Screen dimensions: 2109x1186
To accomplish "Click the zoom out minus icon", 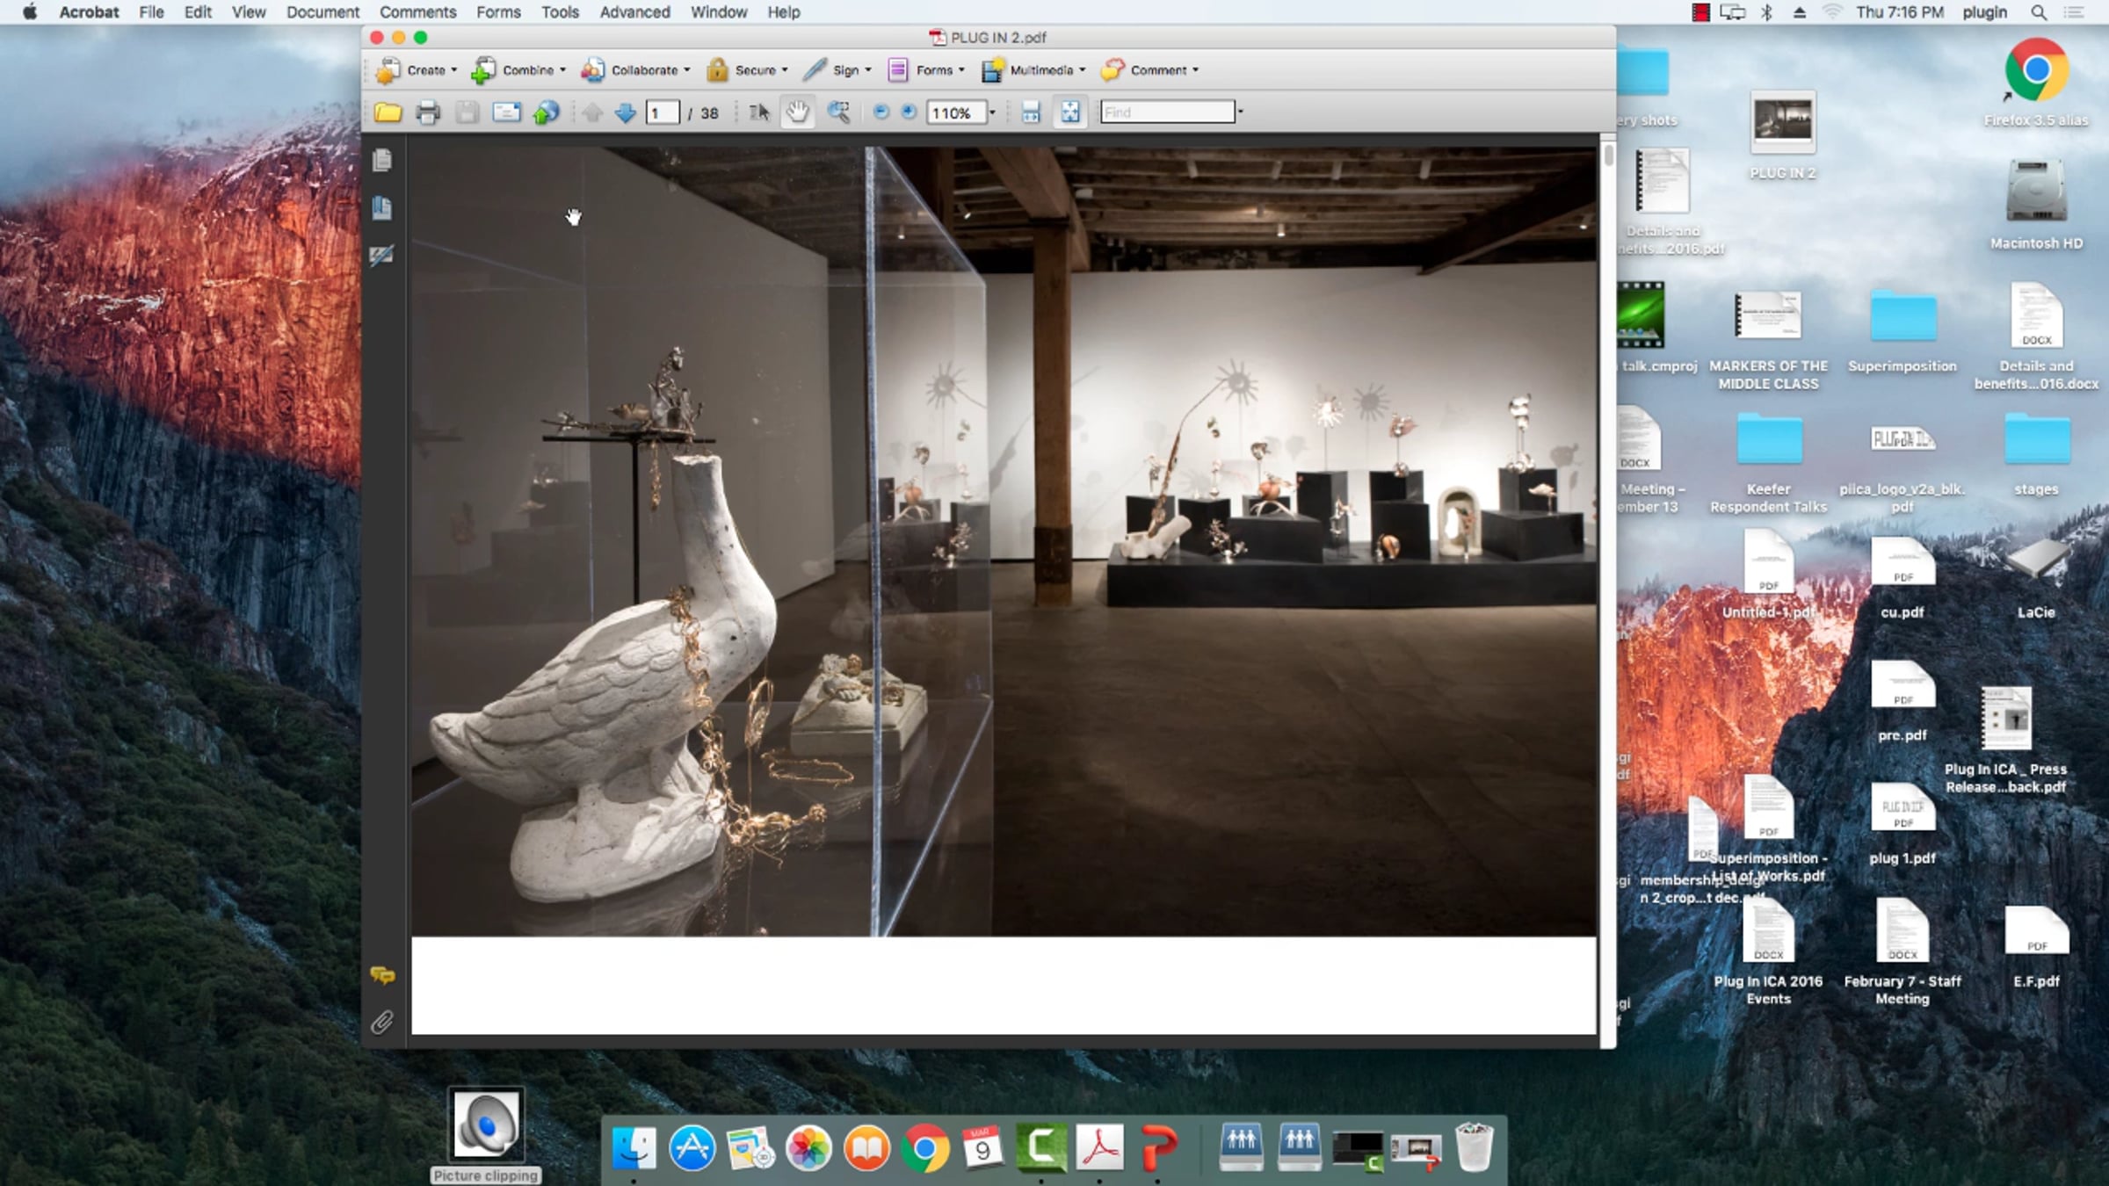I will [881, 112].
